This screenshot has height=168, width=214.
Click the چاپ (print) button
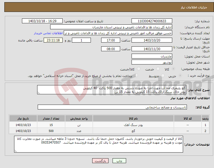119,161
